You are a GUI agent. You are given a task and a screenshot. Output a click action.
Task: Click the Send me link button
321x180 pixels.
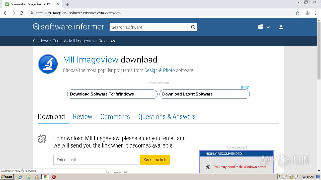tap(155, 160)
